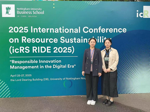Select the "Business School" heading text

[30, 12]
